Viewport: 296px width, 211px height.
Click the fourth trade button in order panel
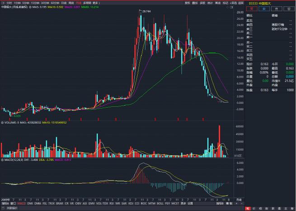click(289, 9)
